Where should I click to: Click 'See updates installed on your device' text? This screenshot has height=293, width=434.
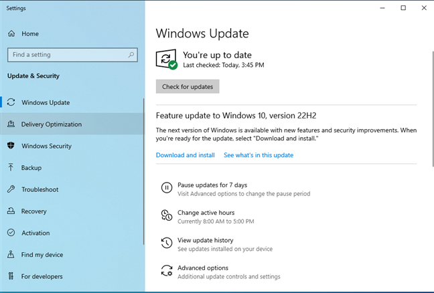tap(225, 249)
